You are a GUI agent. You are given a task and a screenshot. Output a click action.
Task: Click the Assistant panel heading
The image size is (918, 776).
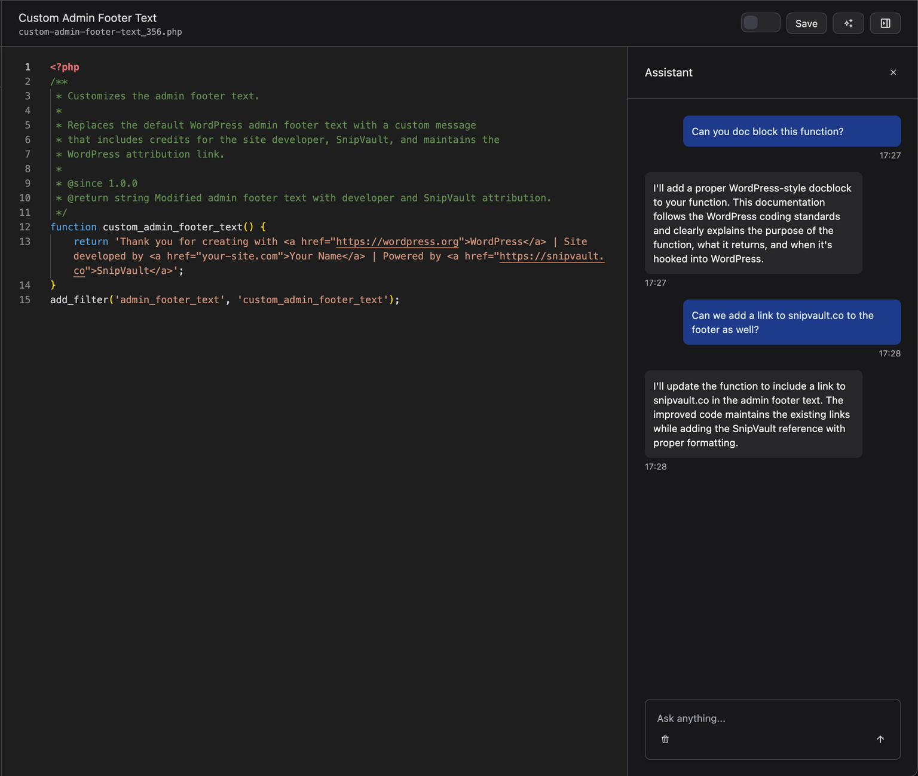tap(669, 72)
